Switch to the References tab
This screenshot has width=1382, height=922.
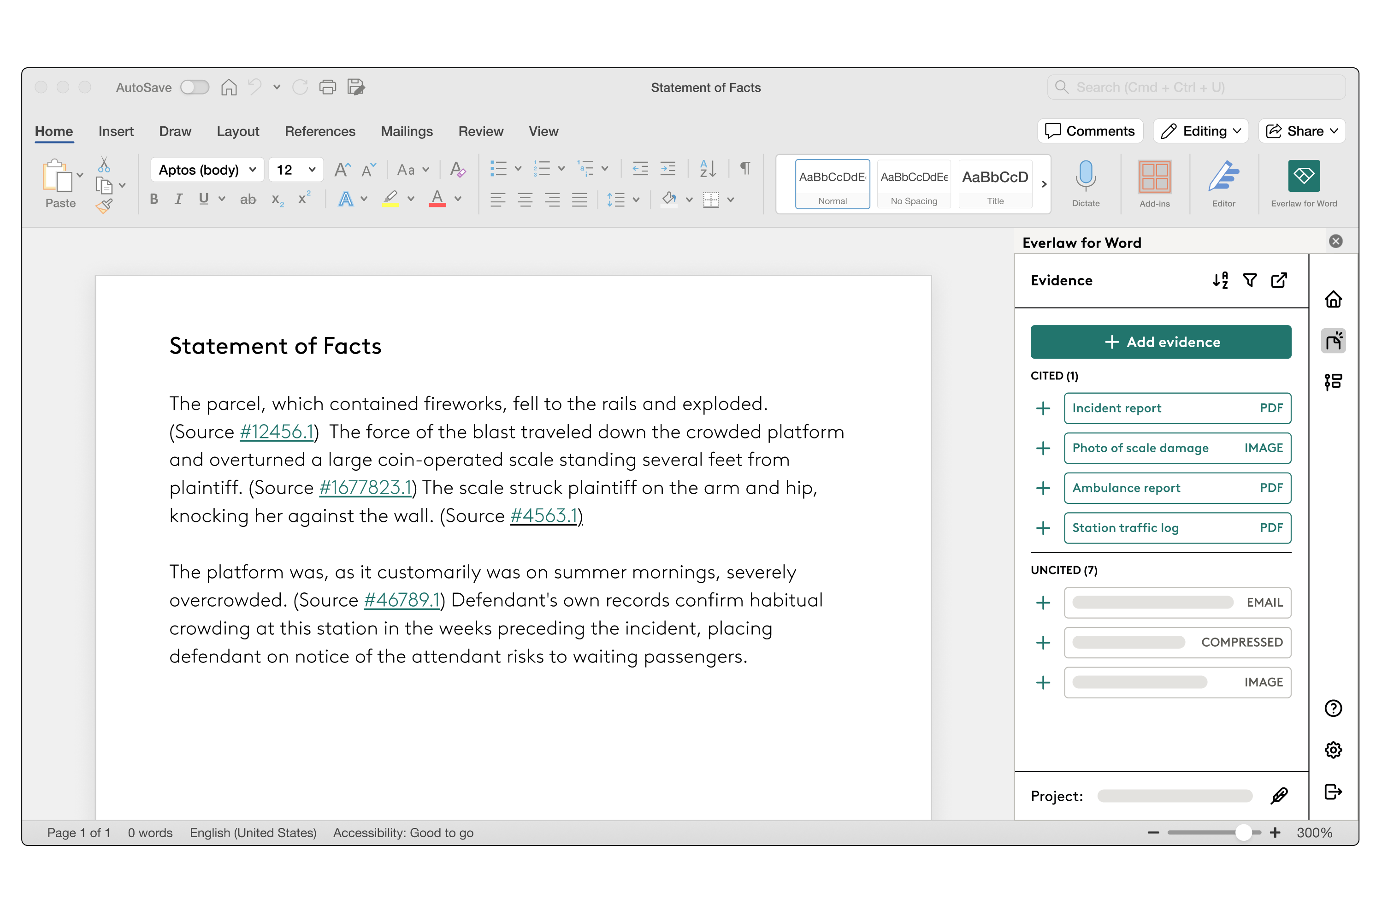click(320, 131)
